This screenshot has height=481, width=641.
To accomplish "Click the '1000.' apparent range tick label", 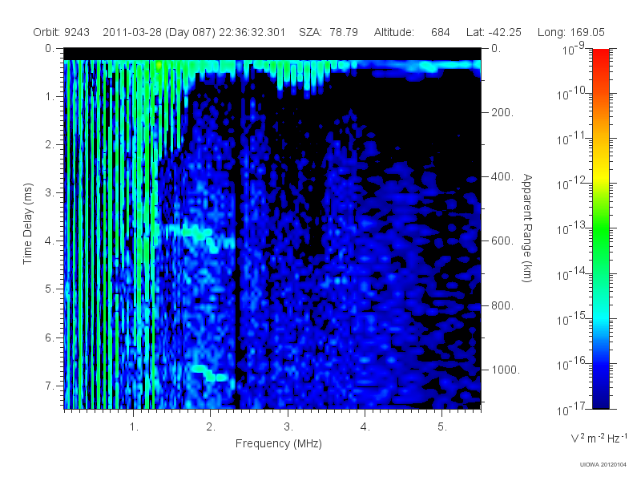I will click(506, 370).
